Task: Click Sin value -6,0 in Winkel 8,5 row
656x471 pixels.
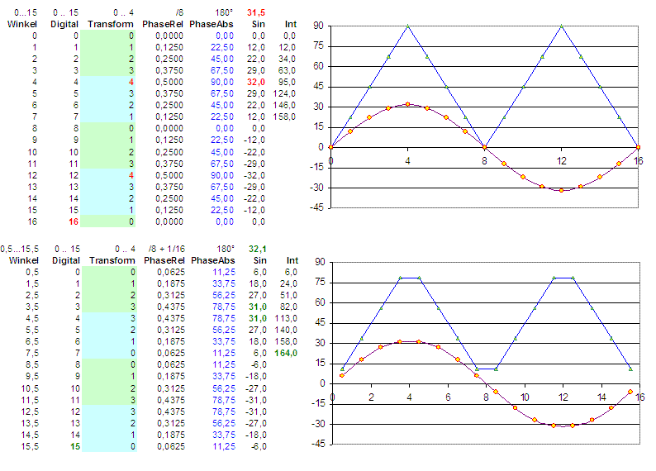Action: click(x=259, y=364)
